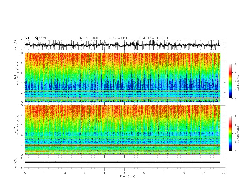Click inside the ch.2 spectrogram panel
Image resolution: width=252 pixels, height=194 pixels.
(123, 130)
